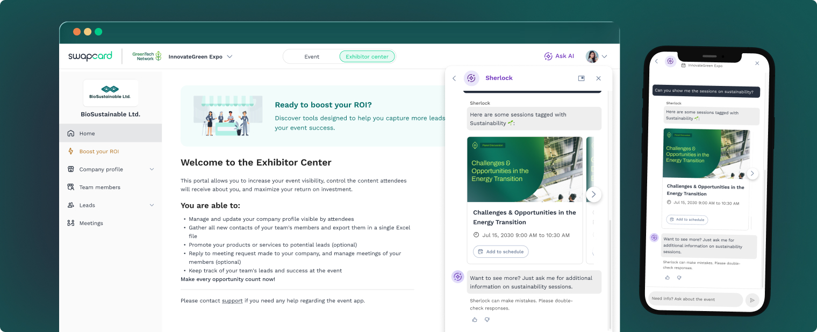Viewport: 817px width, 332px height.
Task: Open Company profile in sidebar
Action: [110, 169]
